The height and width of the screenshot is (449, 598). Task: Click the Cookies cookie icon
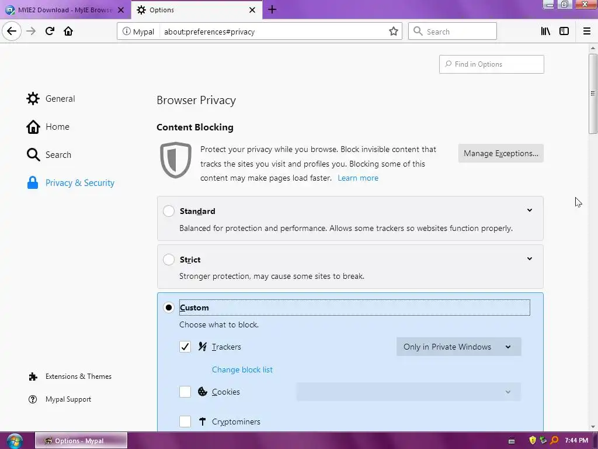[203, 392]
